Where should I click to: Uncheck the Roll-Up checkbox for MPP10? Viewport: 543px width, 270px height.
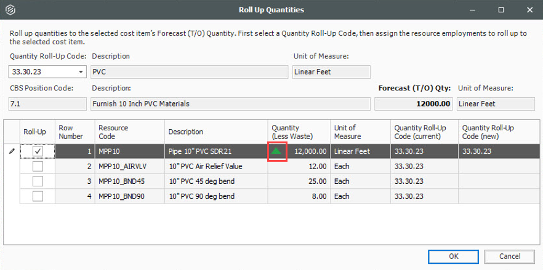[x=38, y=151]
